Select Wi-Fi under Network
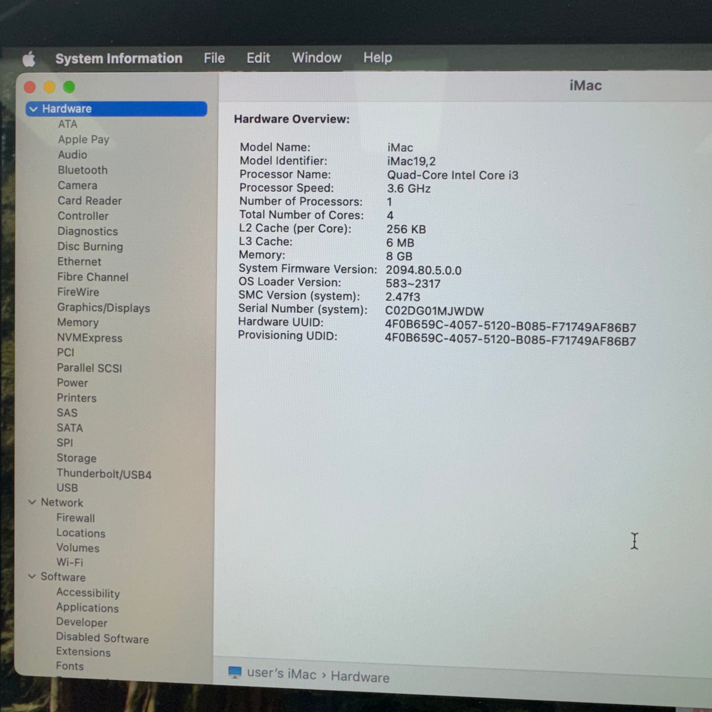 pyautogui.click(x=69, y=562)
